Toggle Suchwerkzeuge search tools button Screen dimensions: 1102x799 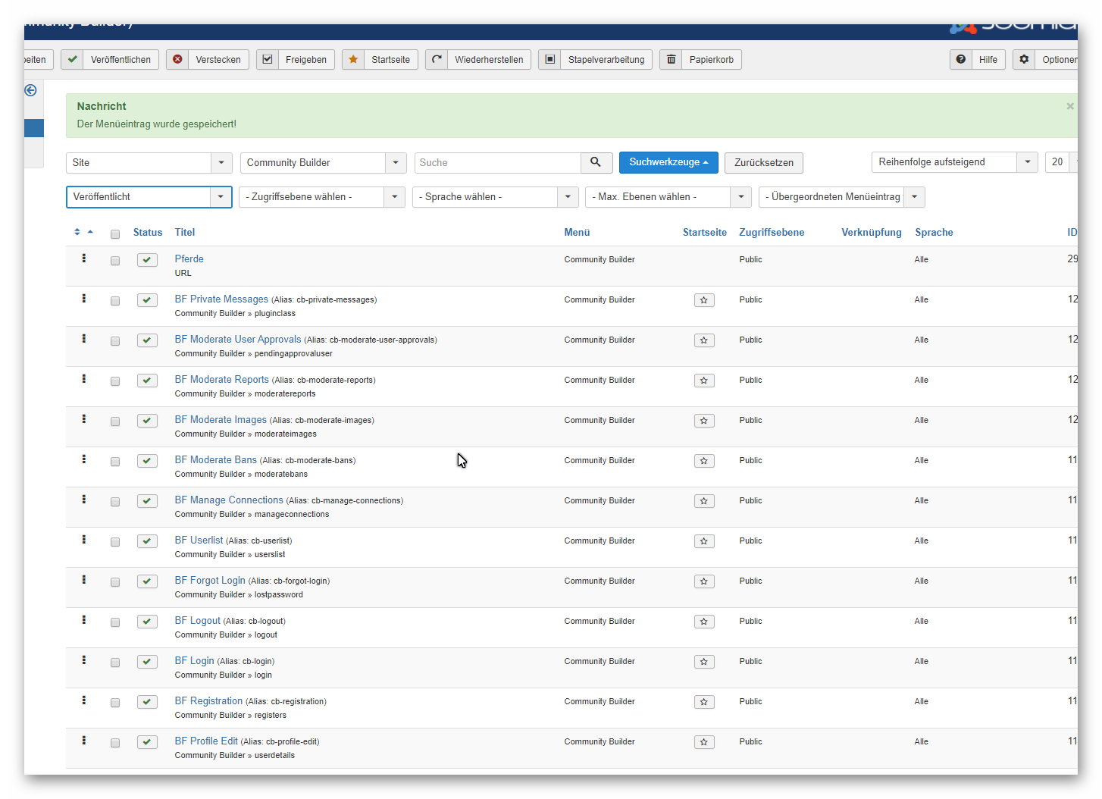[x=668, y=162]
